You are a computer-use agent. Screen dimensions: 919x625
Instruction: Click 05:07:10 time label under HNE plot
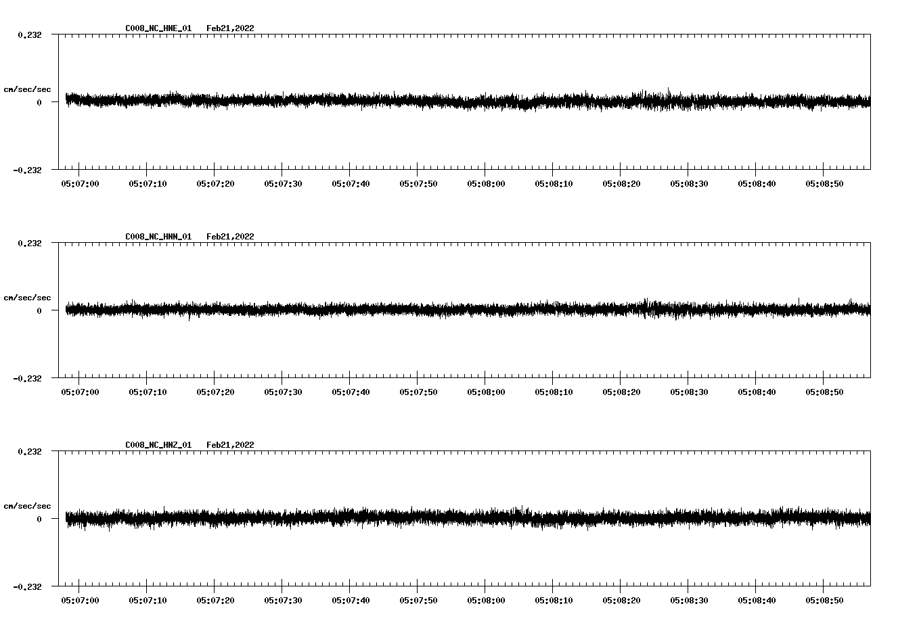pyautogui.click(x=148, y=184)
